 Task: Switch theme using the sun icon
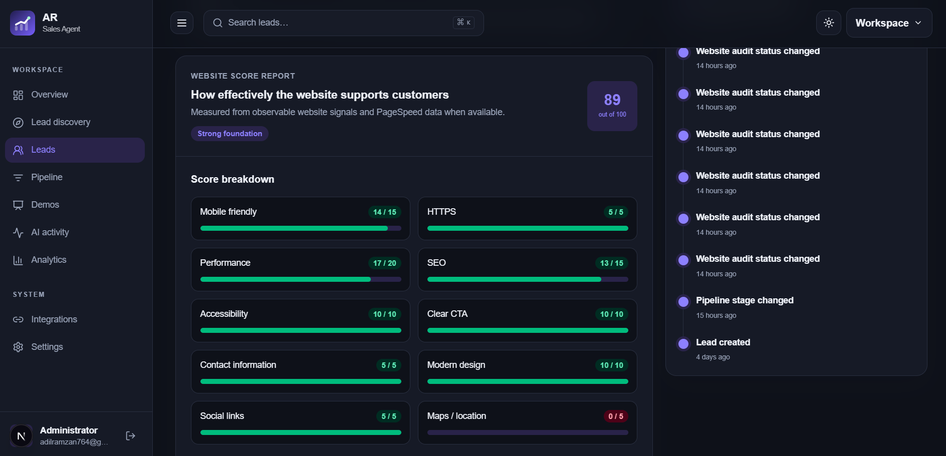point(829,23)
